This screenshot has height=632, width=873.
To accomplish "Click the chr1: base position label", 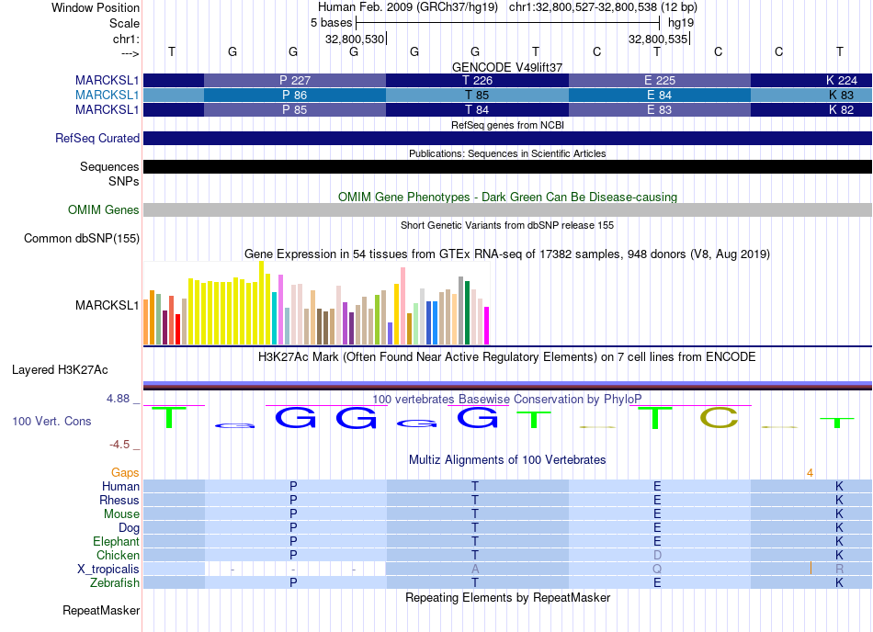I will click(126, 39).
